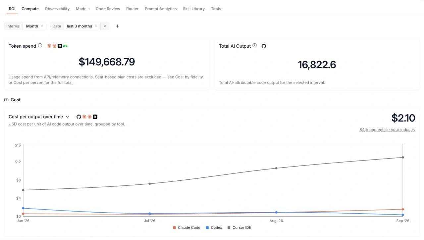Switch to the Compute tab
Screen dimensions: 424x240
click(30, 9)
